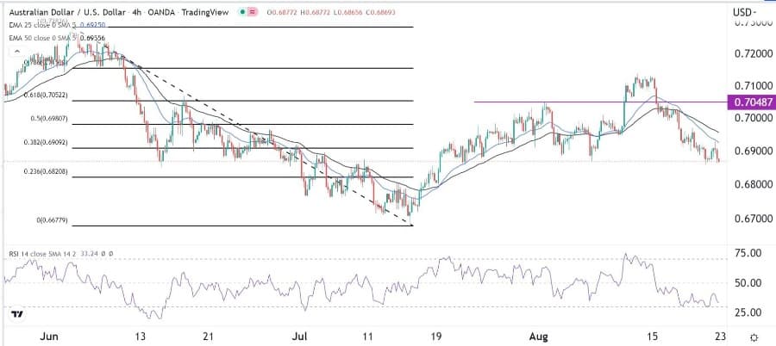This screenshot has width=776, height=346.
Task: Click the RSI 25.00 scale label
Action: (748, 312)
